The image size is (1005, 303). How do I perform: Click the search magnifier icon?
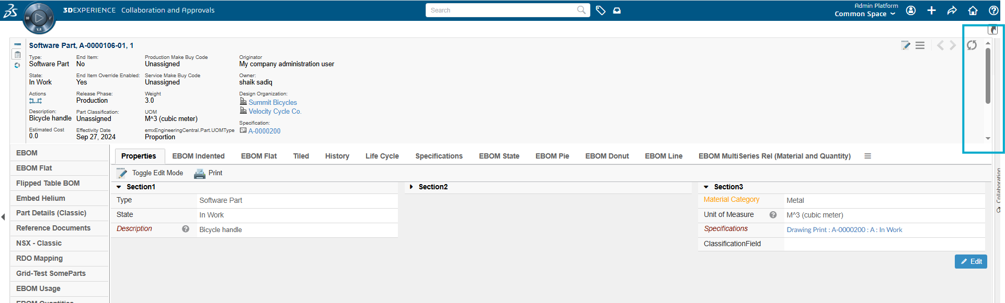pyautogui.click(x=581, y=10)
